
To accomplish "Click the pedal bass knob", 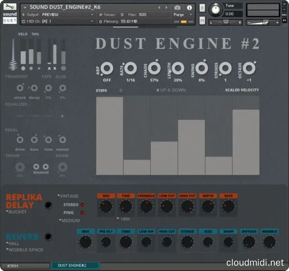I will point(34,140).
